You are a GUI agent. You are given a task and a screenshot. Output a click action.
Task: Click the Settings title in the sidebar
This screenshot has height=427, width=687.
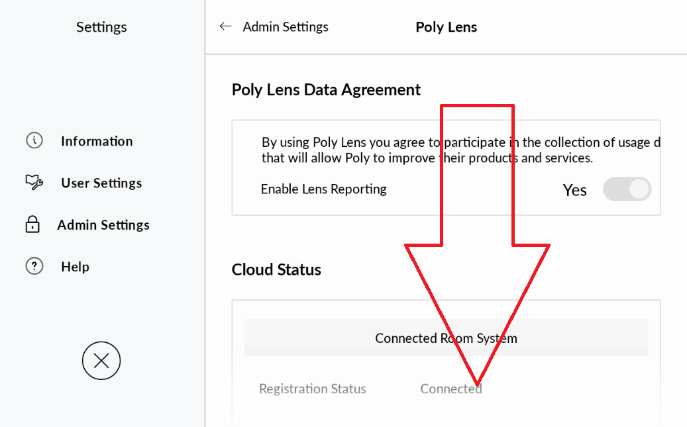tap(101, 26)
